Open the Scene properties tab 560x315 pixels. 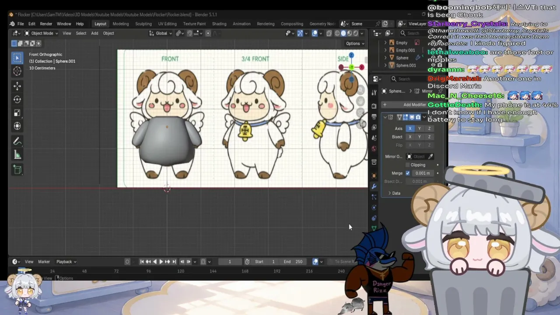(374, 138)
